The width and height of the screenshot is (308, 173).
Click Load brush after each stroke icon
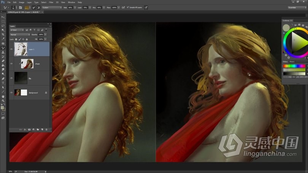[x=34, y=8]
